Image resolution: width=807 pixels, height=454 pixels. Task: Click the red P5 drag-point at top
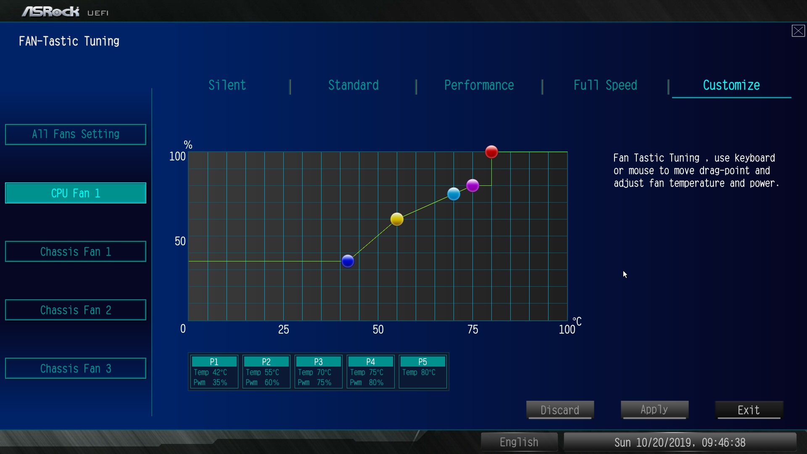coord(491,152)
